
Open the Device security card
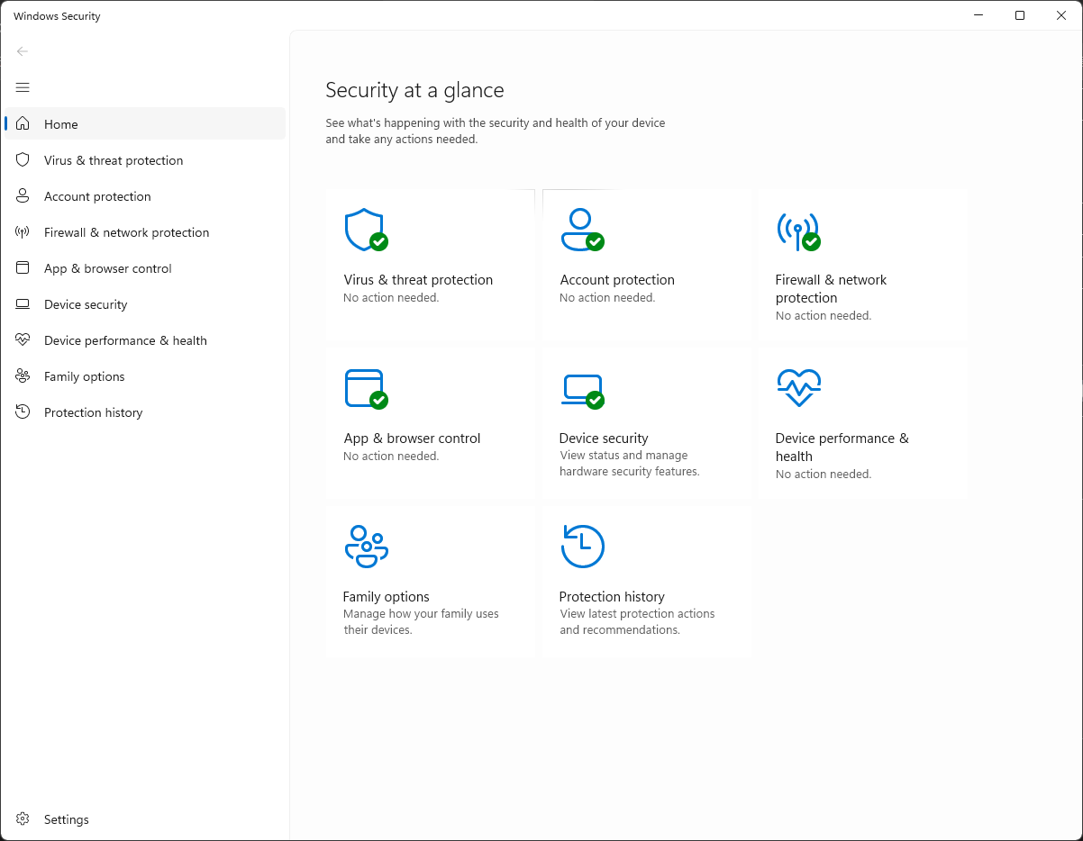pyautogui.click(x=646, y=421)
